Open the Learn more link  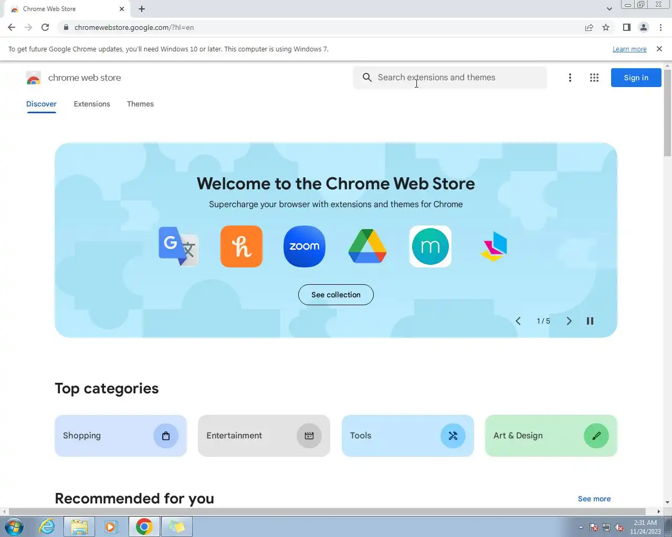629,49
